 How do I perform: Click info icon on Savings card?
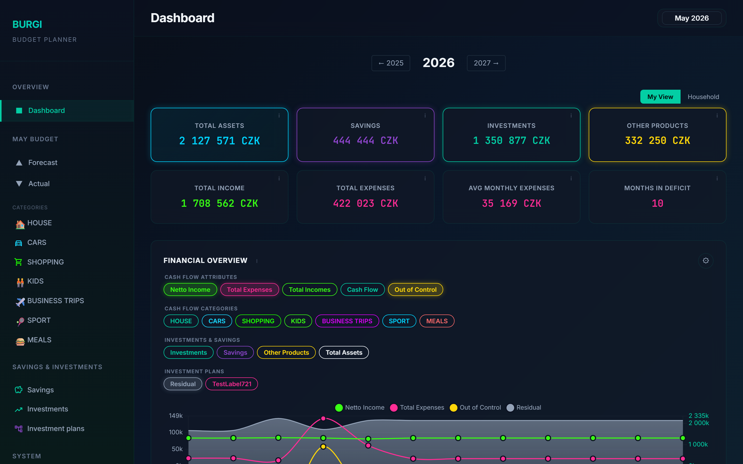point(425,115)
